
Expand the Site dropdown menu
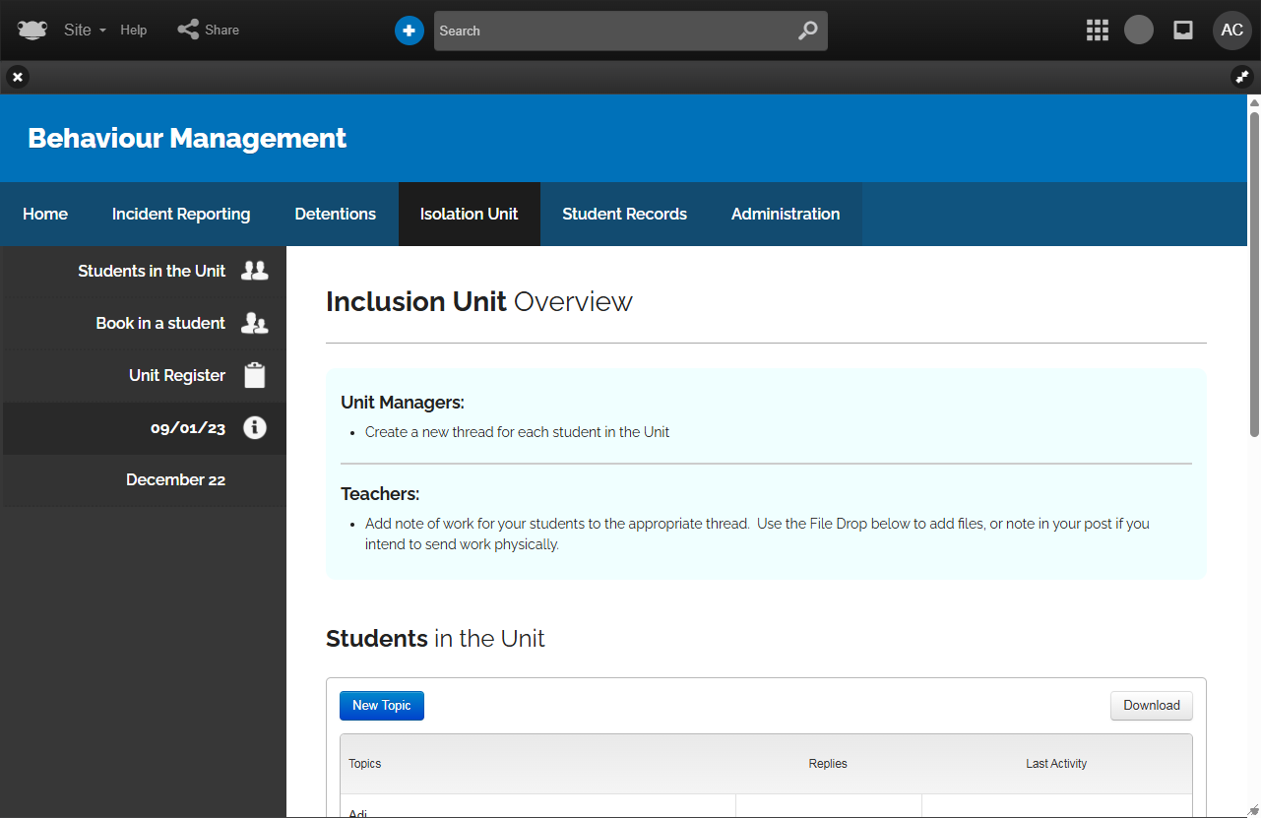[85, 30]
